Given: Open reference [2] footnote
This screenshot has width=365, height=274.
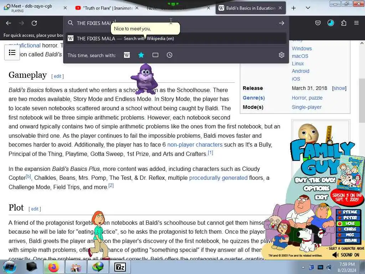Looking at the screenshot, I should point(111,186).
